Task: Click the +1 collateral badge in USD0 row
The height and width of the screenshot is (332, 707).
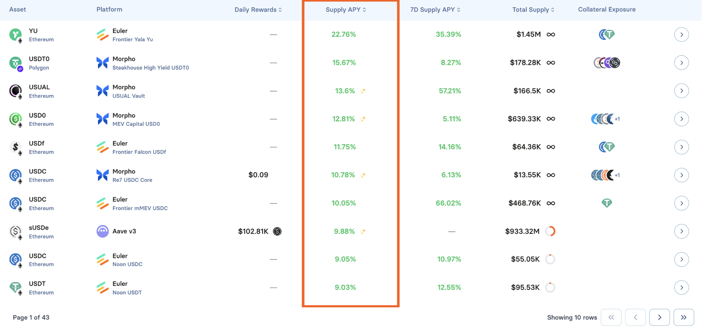Action: tap(617, 119)
